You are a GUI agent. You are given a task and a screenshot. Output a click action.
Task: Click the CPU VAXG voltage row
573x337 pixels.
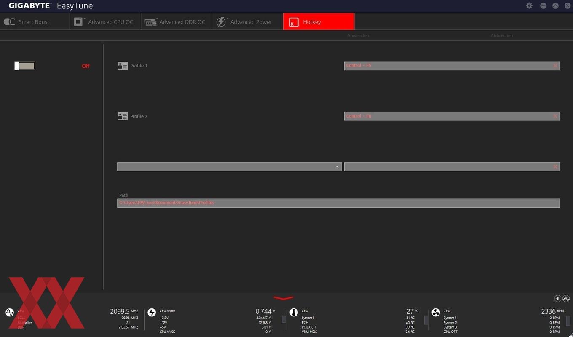tap(215, 332)
